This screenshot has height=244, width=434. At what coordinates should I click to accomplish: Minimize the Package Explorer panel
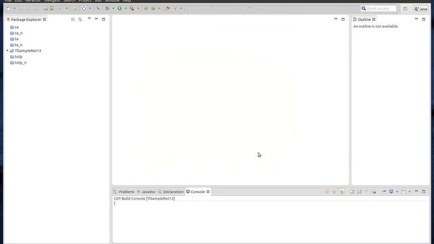point(96,19)
